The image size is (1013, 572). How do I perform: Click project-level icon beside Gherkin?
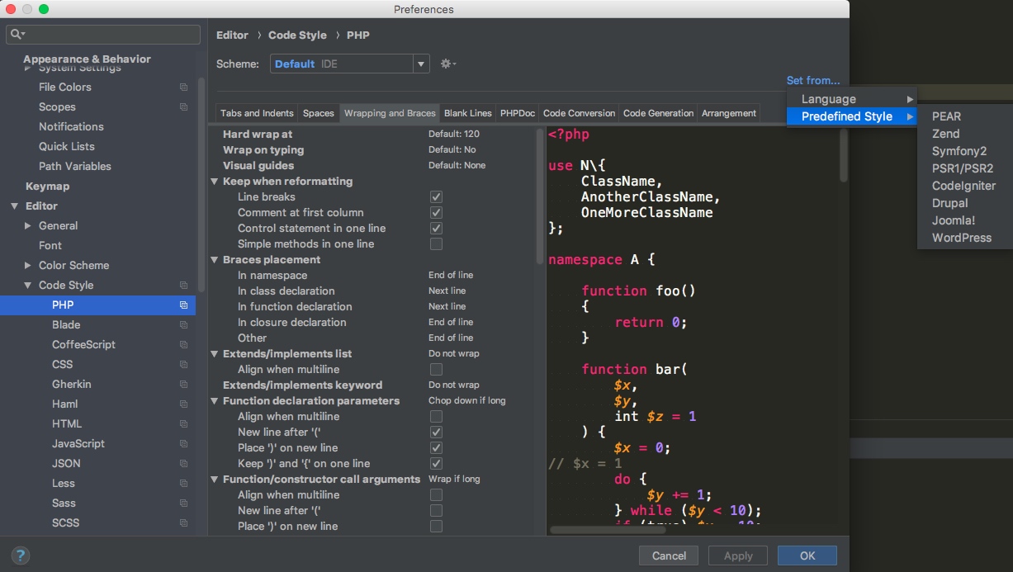pyautogui.click(x=183, y=384)
